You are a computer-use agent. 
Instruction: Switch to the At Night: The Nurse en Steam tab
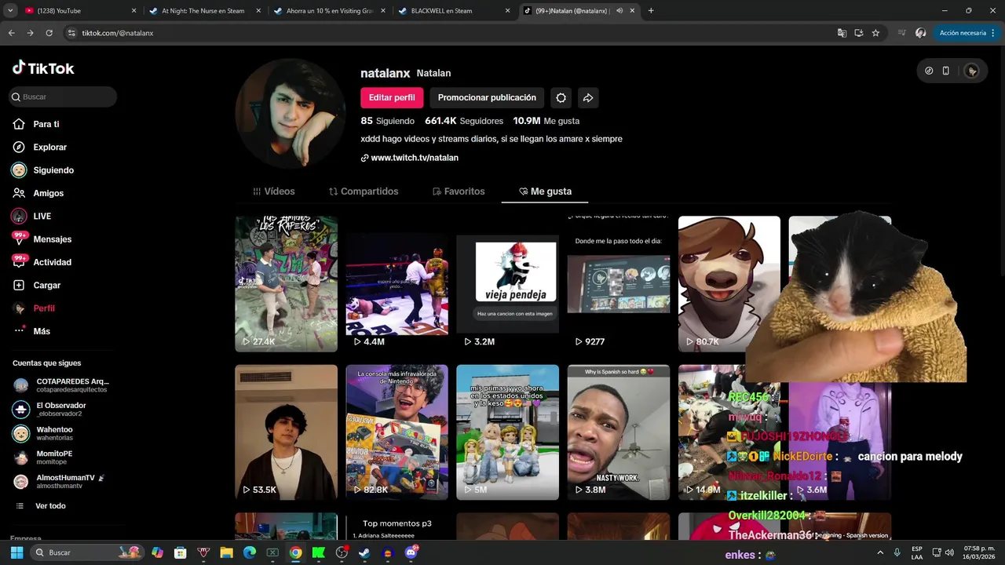point(206,11)
